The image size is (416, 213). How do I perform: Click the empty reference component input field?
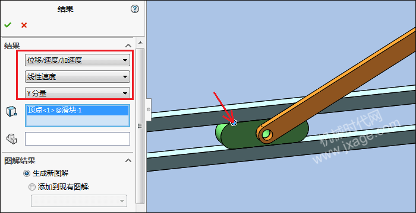click(x=77, y=138)
